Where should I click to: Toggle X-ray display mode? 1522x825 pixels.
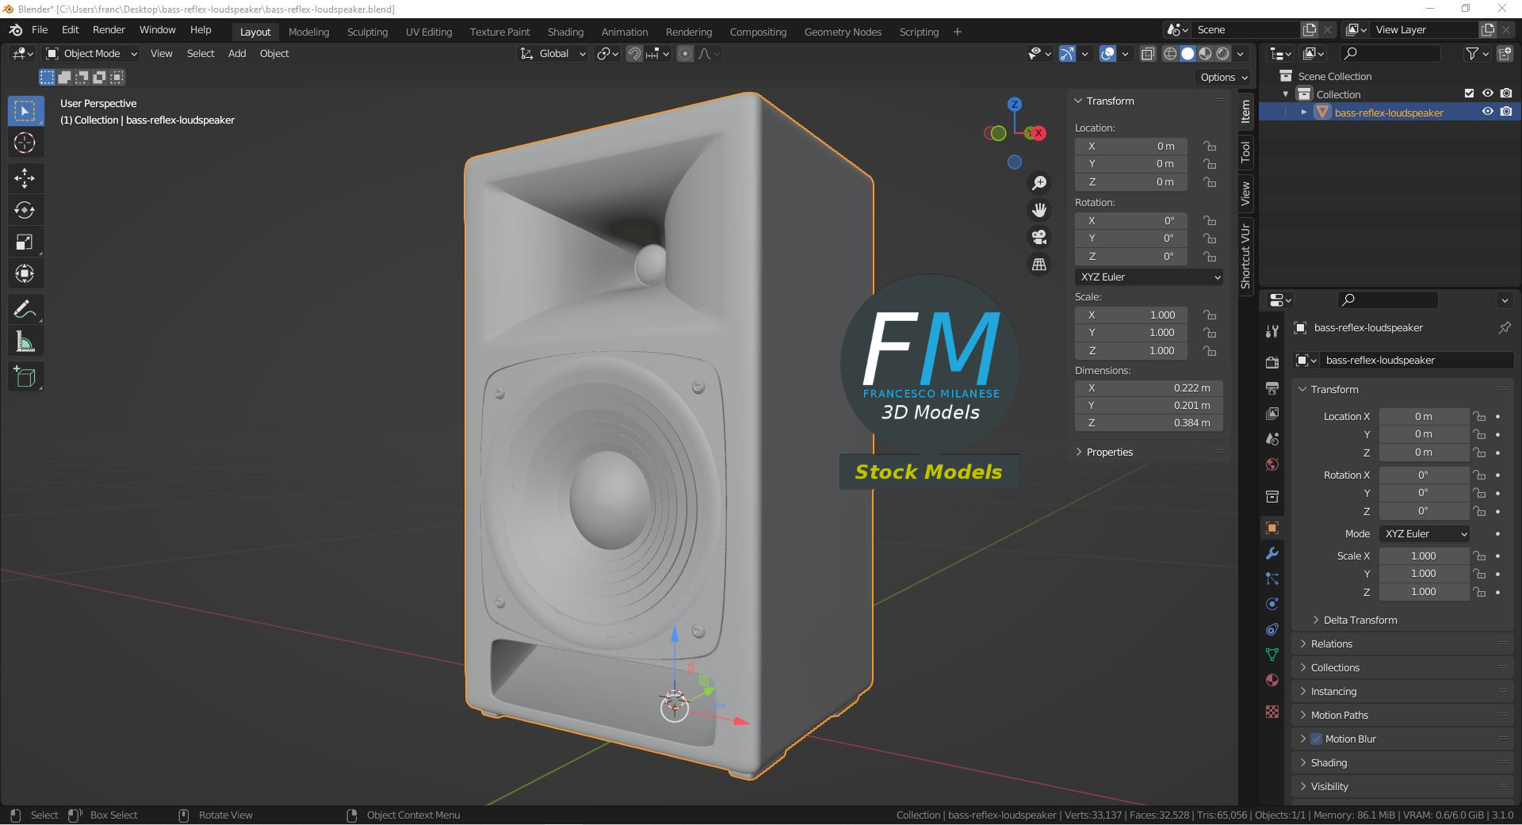tap(1148, 54)
